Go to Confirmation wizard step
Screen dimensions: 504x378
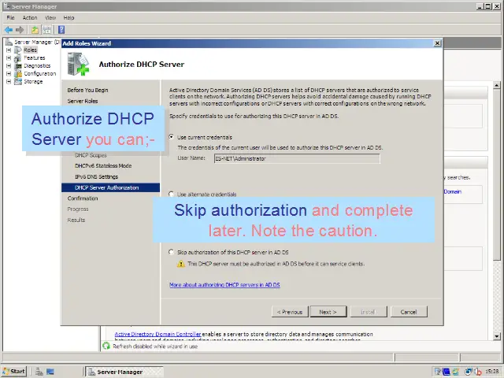click(x=83, y=198)
